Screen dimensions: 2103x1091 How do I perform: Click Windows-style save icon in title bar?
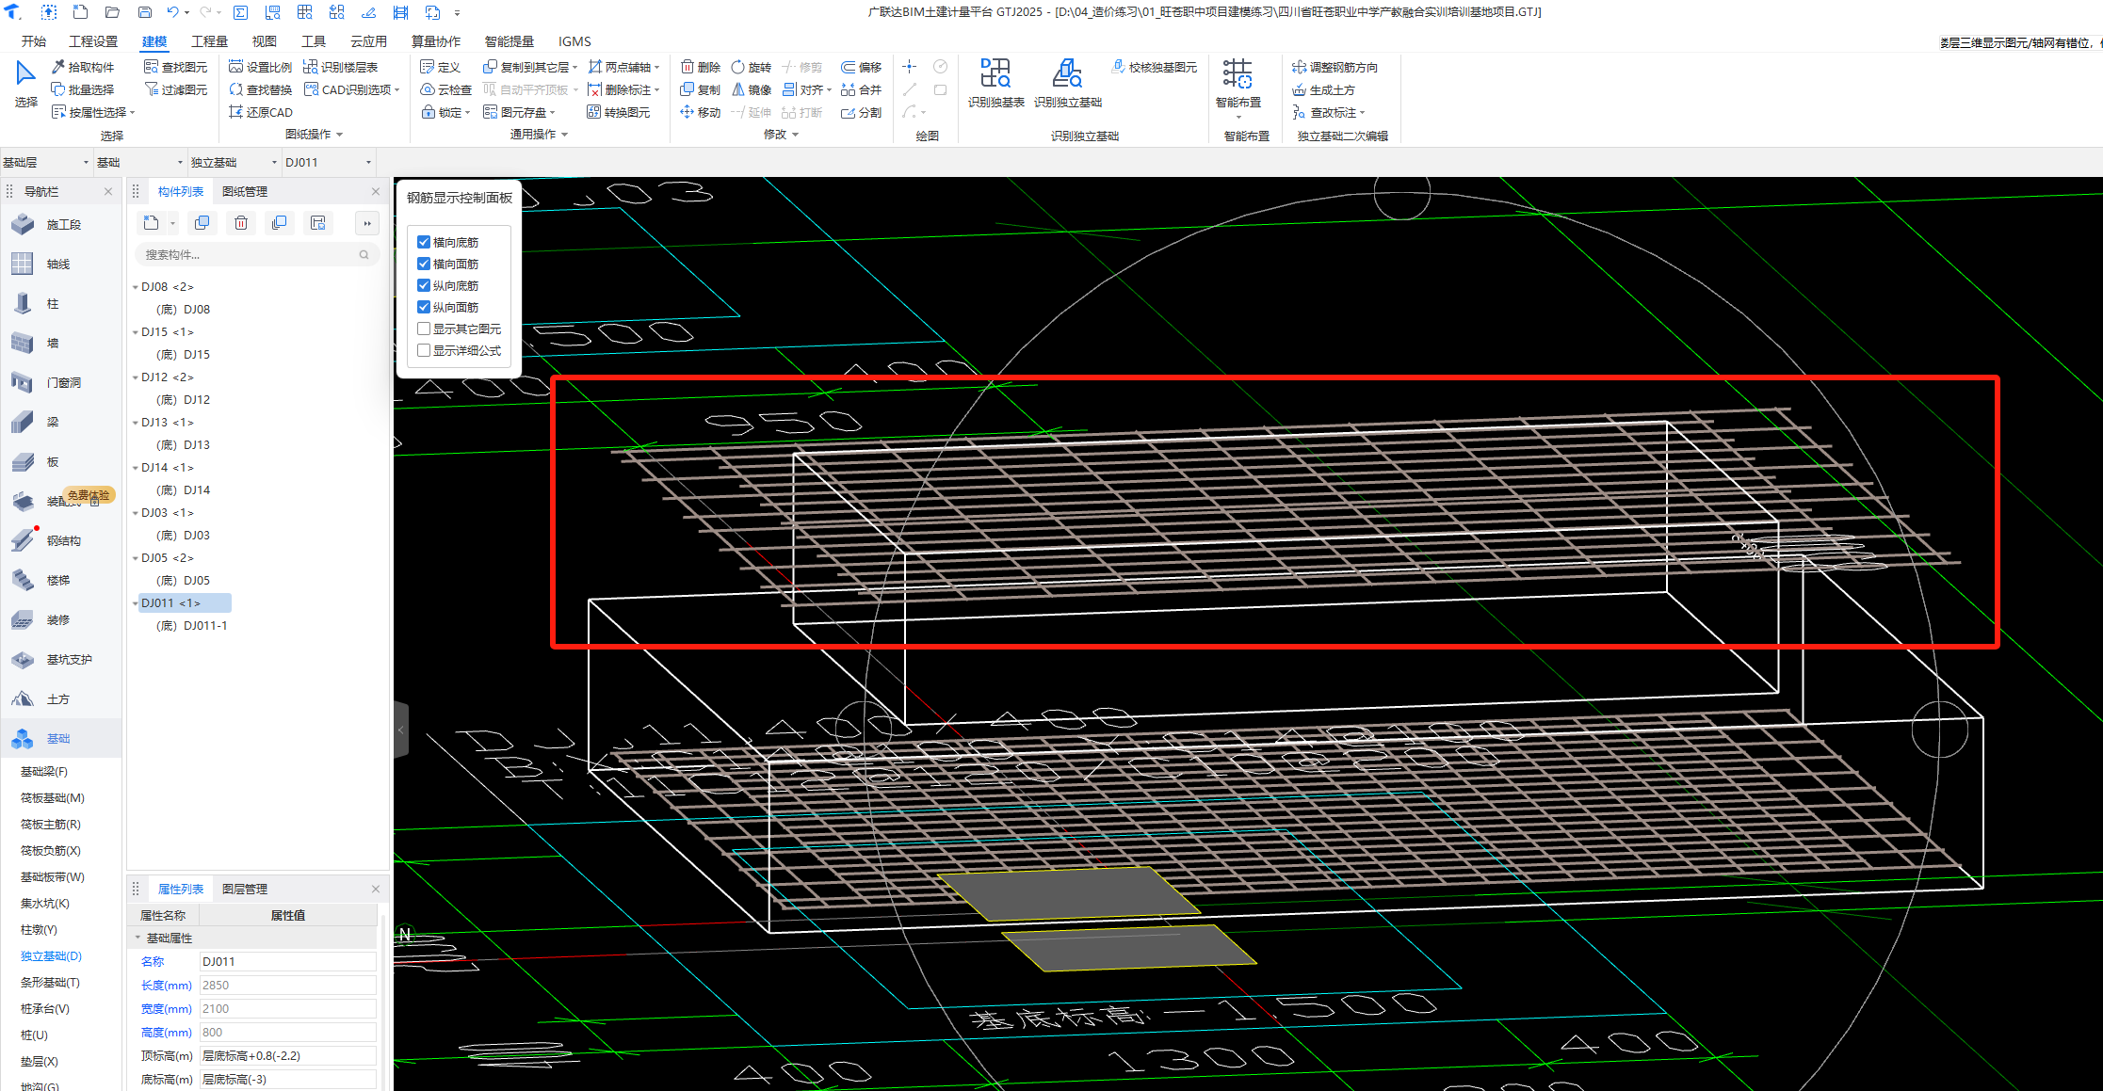145,12
